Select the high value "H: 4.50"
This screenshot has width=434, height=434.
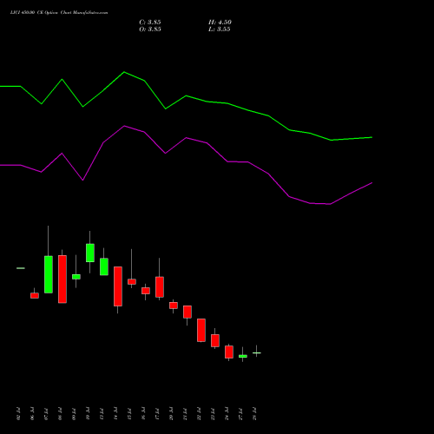tap(220, 23)
